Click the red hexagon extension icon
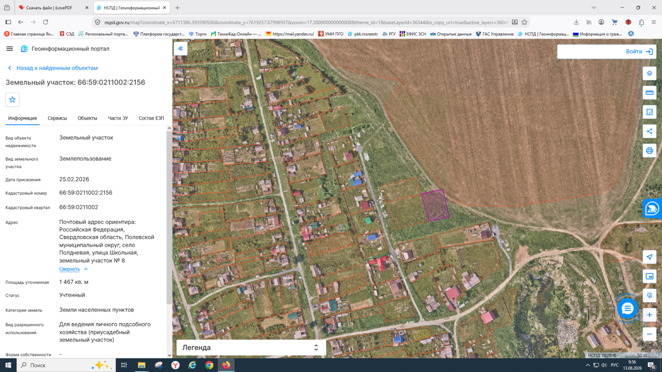Image resolution: width=662 pixels, height=372 pixels. pos(628,22)
